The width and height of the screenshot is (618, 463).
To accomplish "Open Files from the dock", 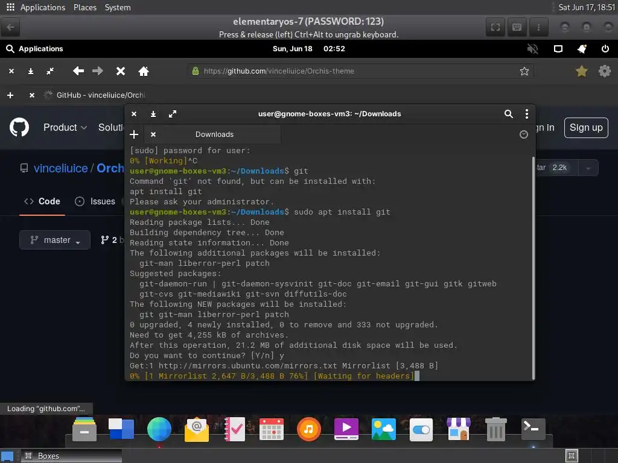I will 84,429.
